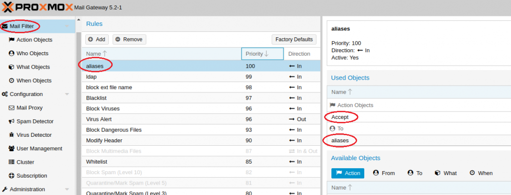Click the sidebar scroll-up arrow
Viewport: 511px width, 195px height.
click(x=78, y=20)
